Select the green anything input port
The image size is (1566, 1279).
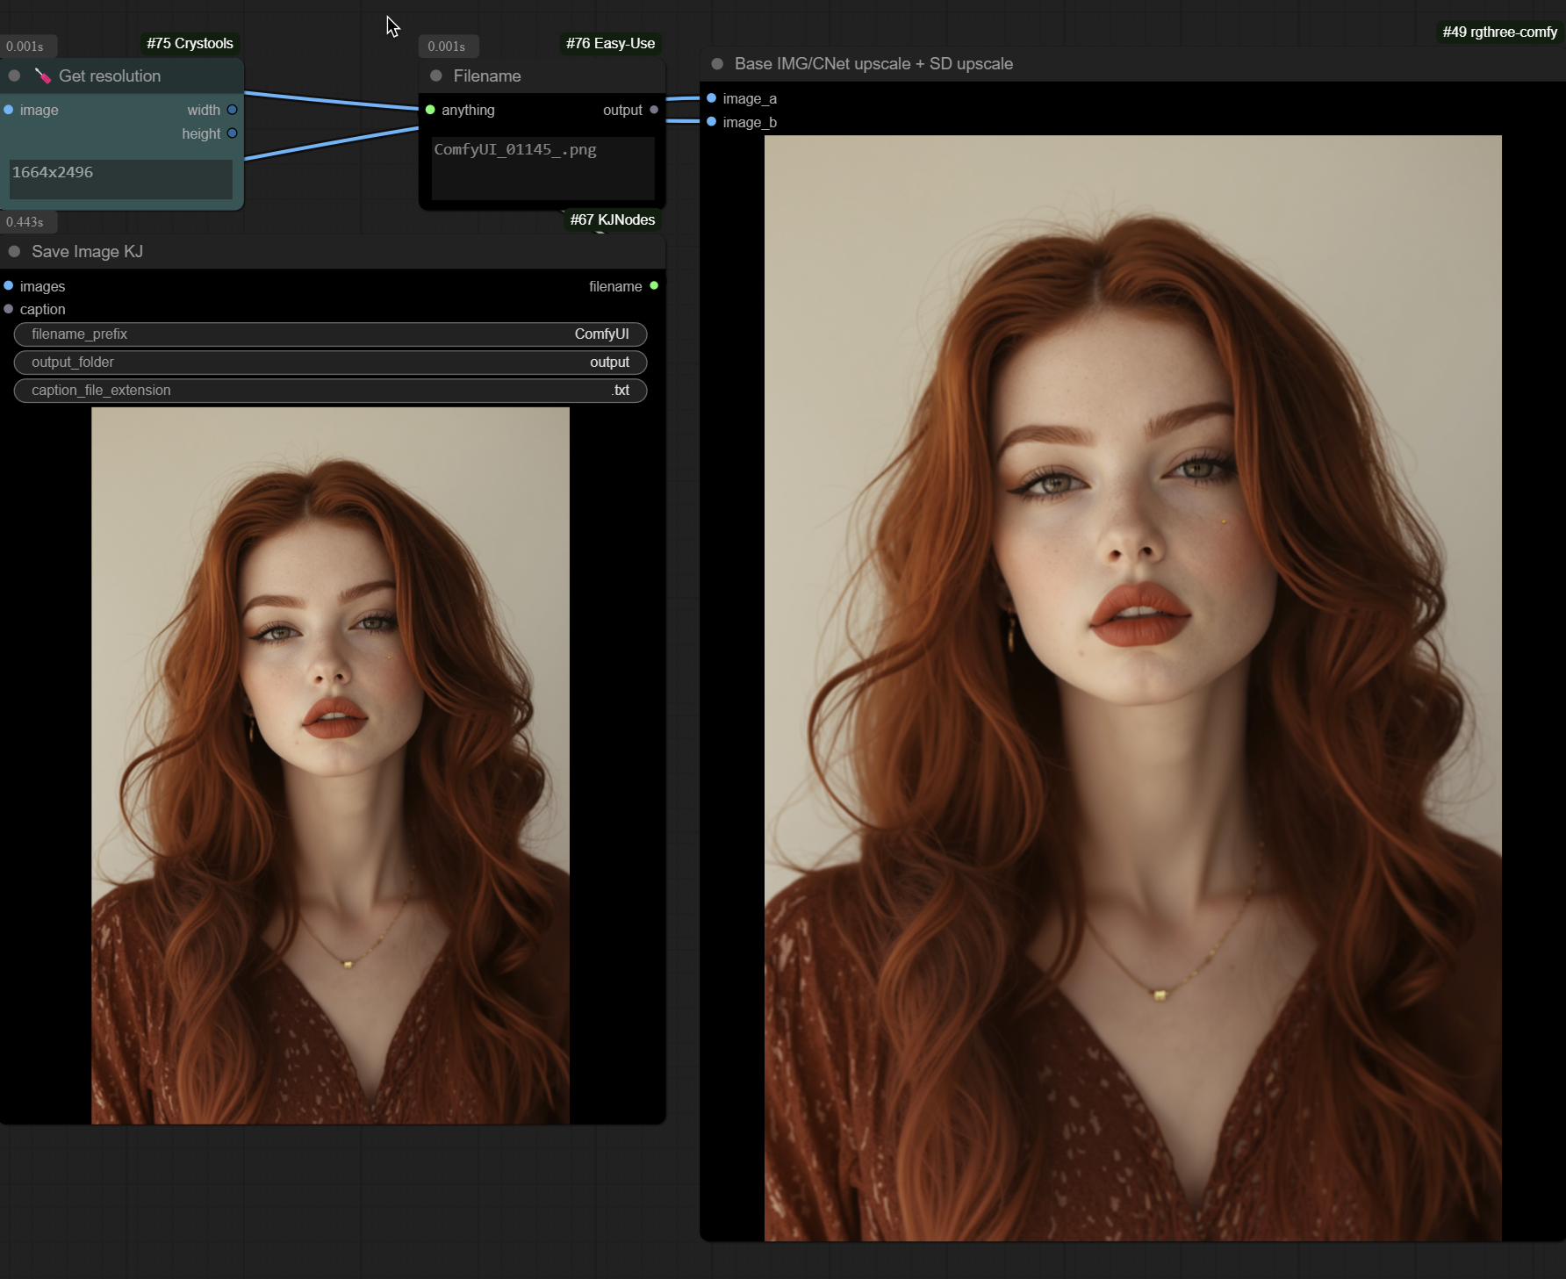click(x=430, y=110)
